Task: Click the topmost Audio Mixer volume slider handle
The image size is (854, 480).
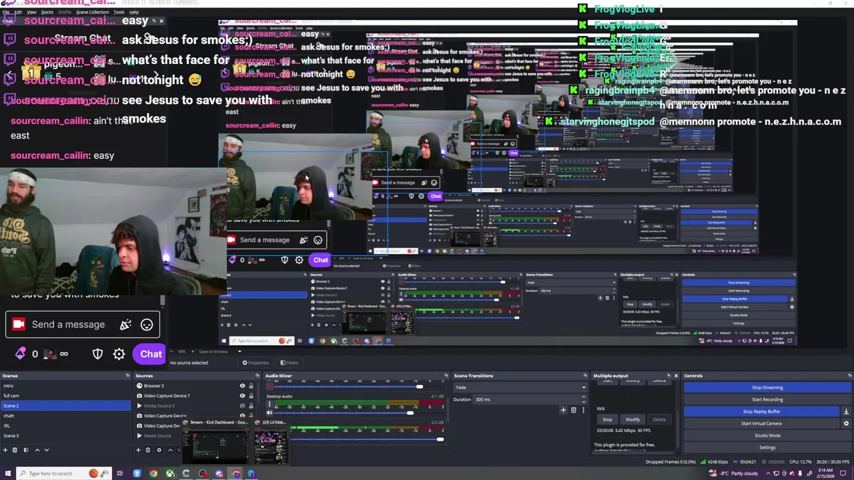Action: pos(419,387)
